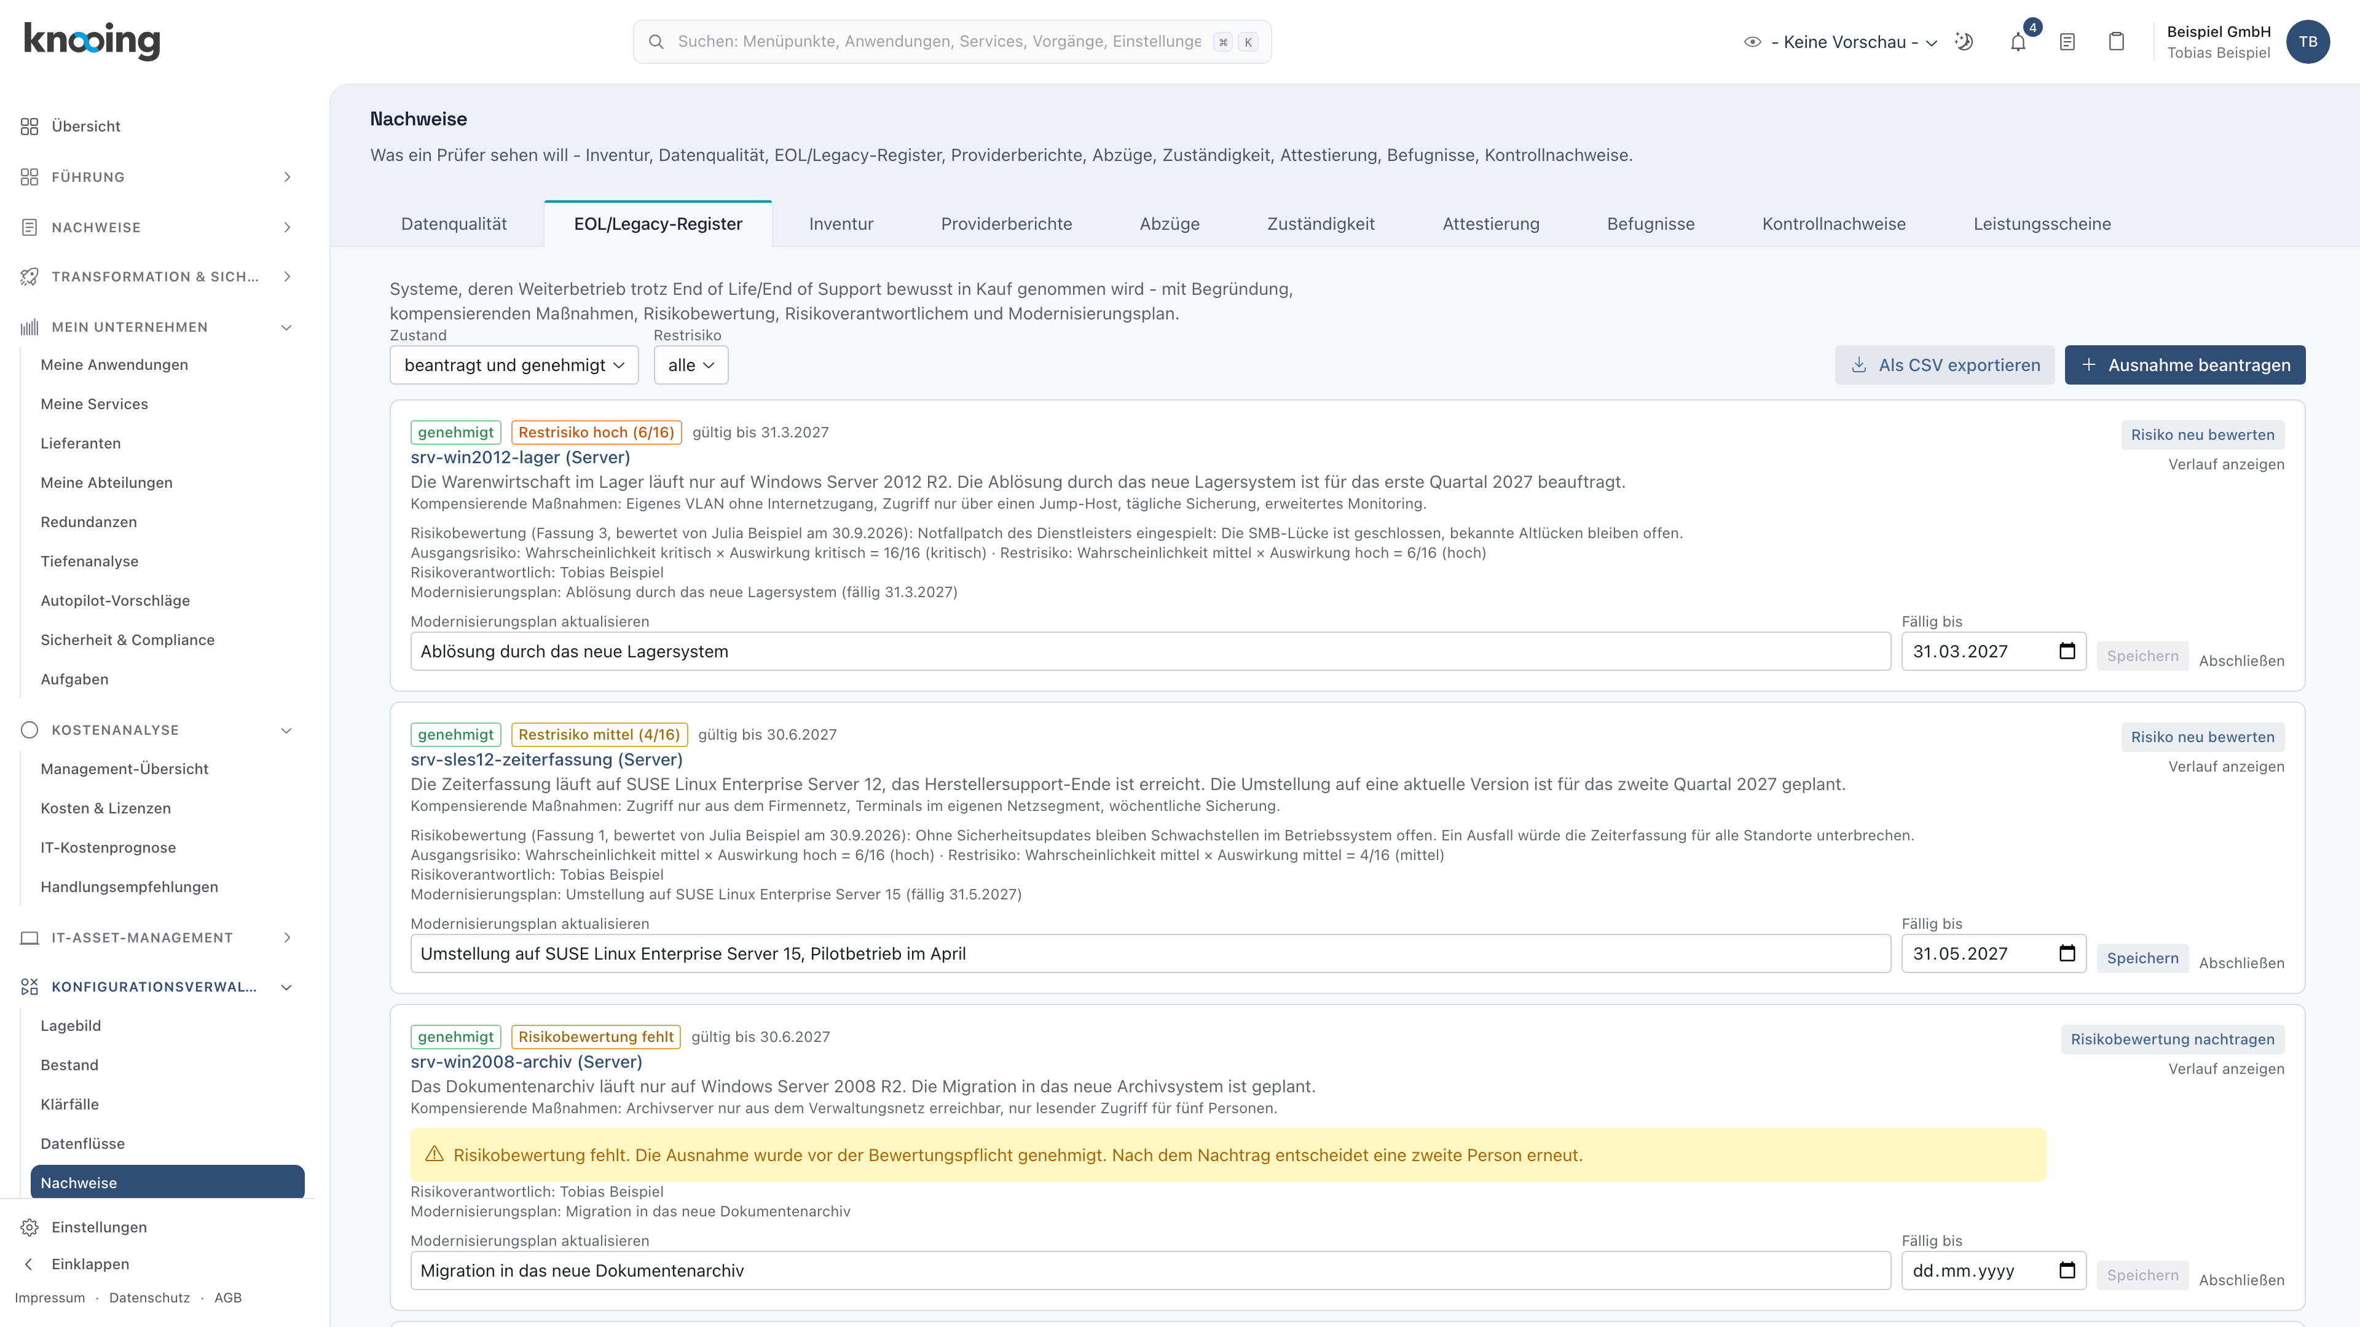
Task: Click the Übersicht grid icon
Action: pos(29,127)
